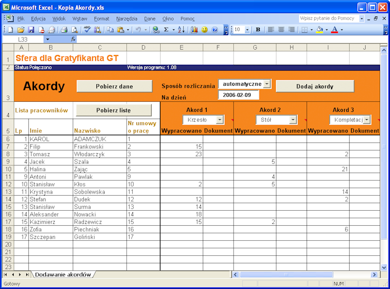This screenshot has width=390, height=289.
Task: Toggle Bold formatting
Action: (x=257, y=30)
